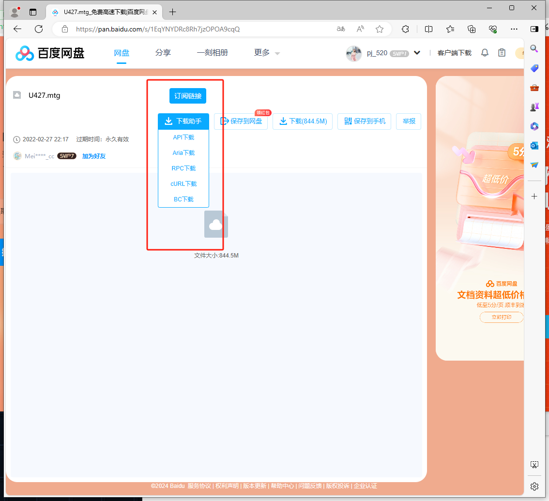
Task: Toggle the read aloud icon in address bar
Action: coord(360,29)
